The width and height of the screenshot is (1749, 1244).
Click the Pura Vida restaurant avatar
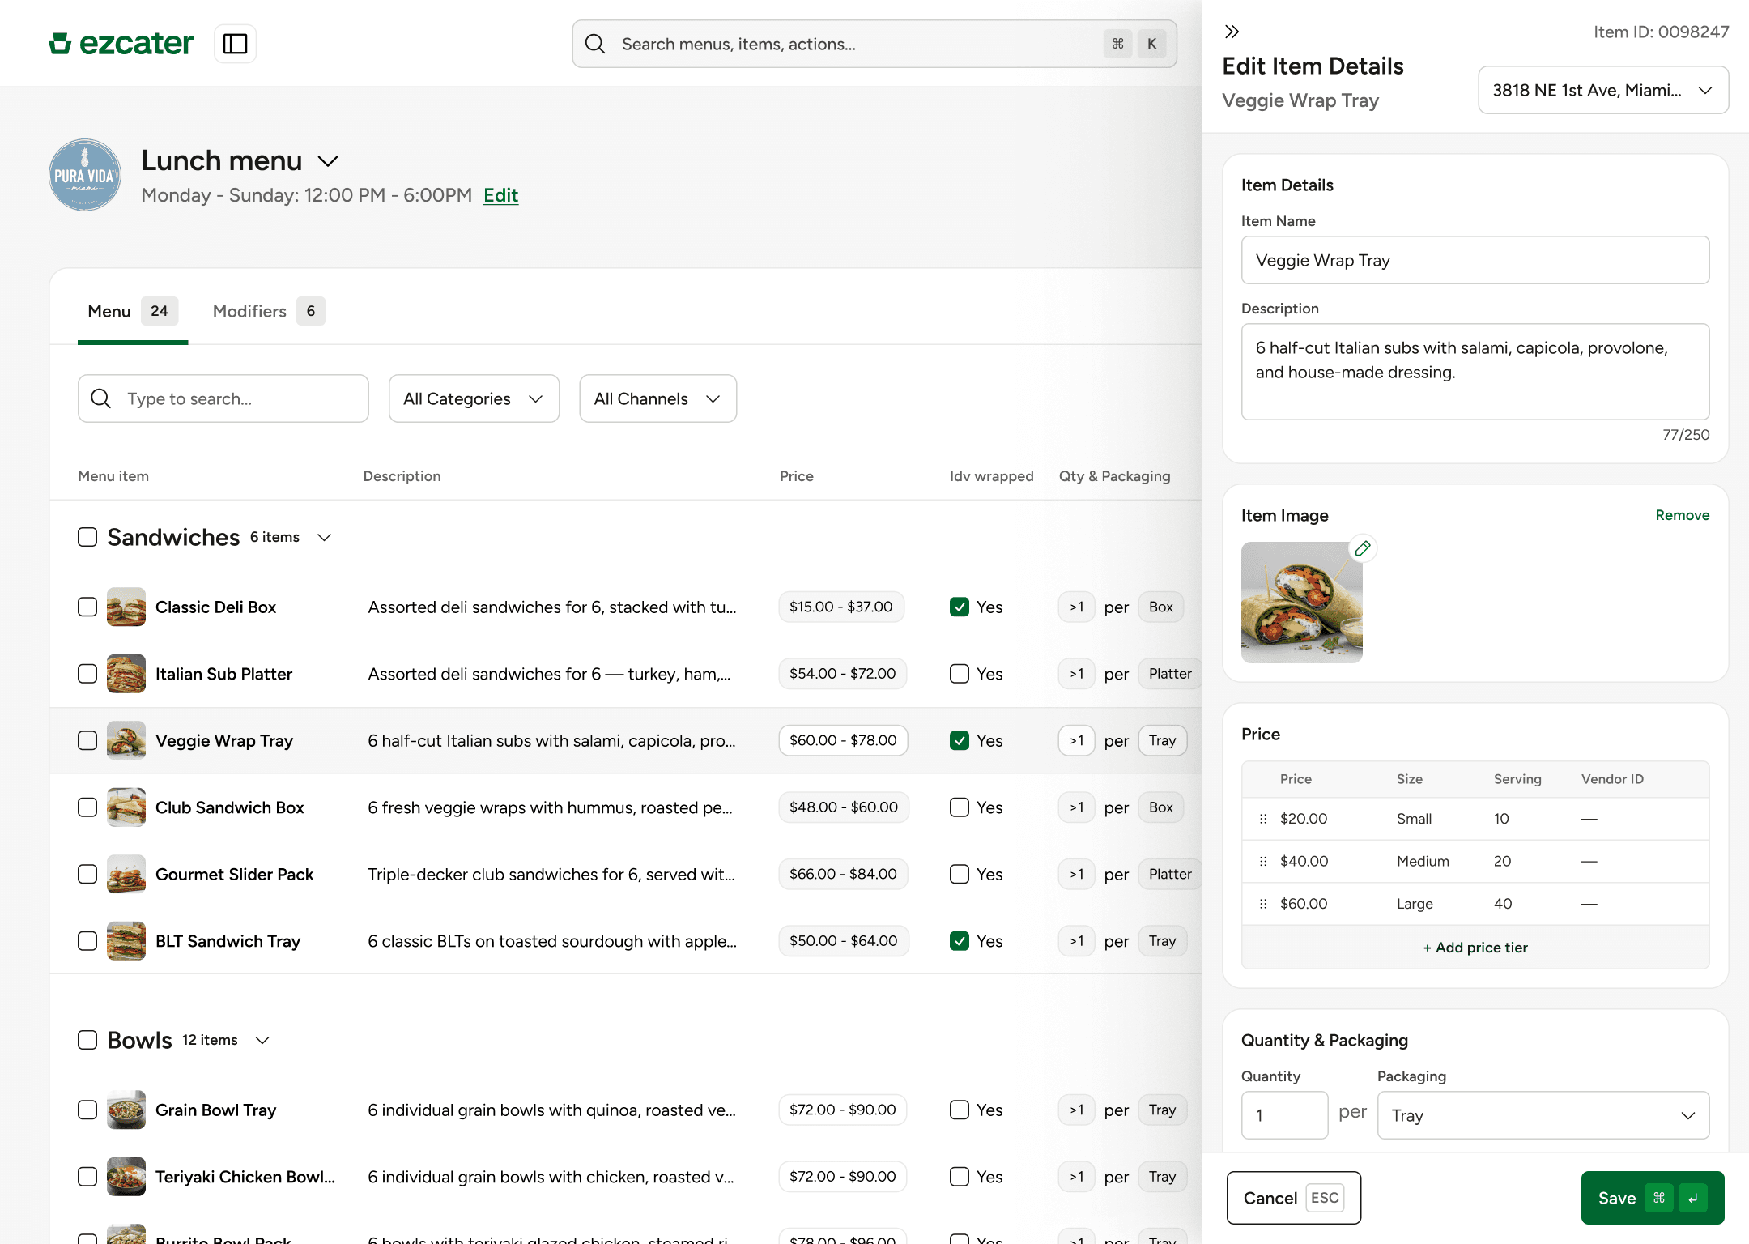tap(84, 175)
